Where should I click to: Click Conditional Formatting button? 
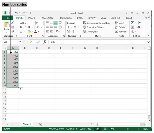coord(97,23)
